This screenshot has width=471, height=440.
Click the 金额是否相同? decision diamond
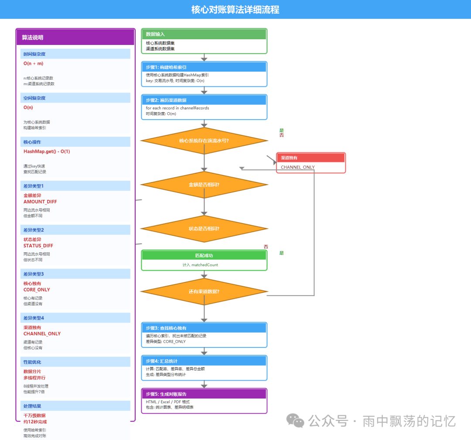204,185
